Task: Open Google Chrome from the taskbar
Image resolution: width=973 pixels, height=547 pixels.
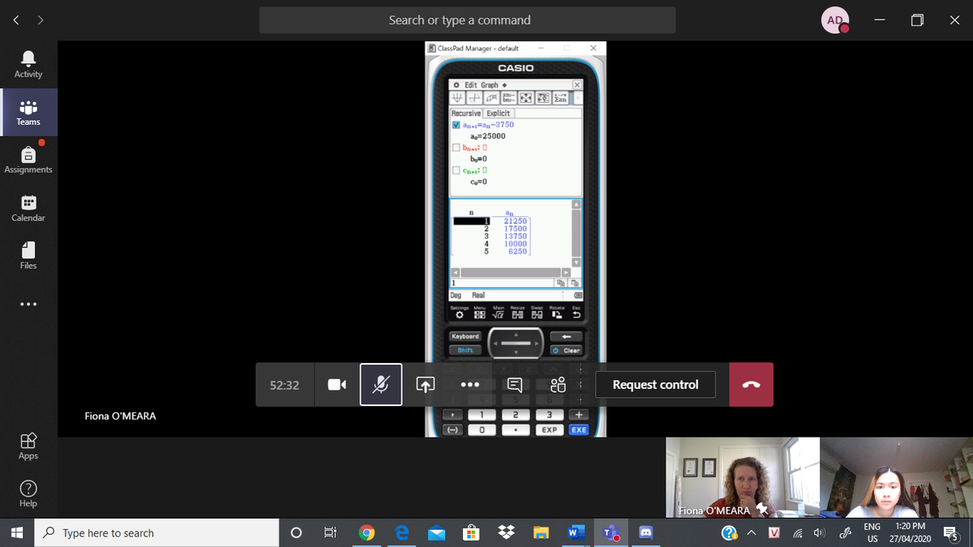Action: pos(366,532)
